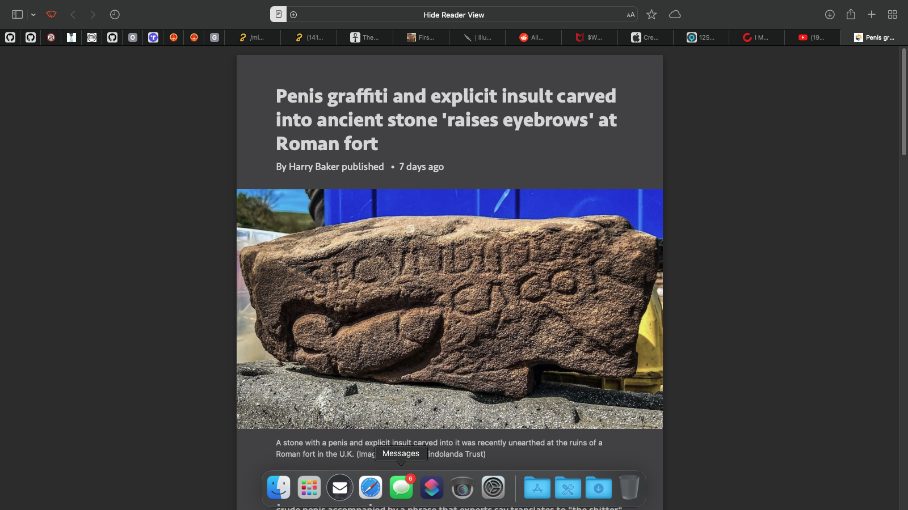Click the Safari compass icon in Dock

[x=371, y=487]
